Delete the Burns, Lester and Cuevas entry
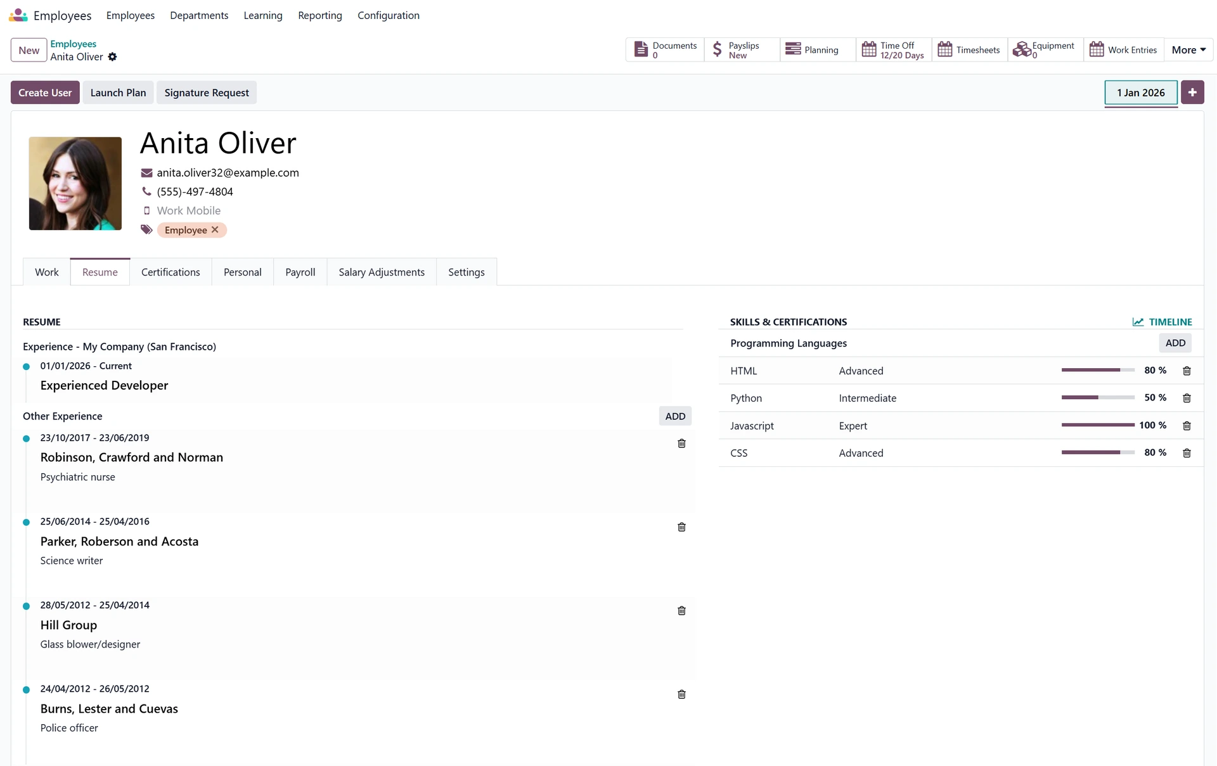Screen dimensions: 1217x766 tap(681, 694)
